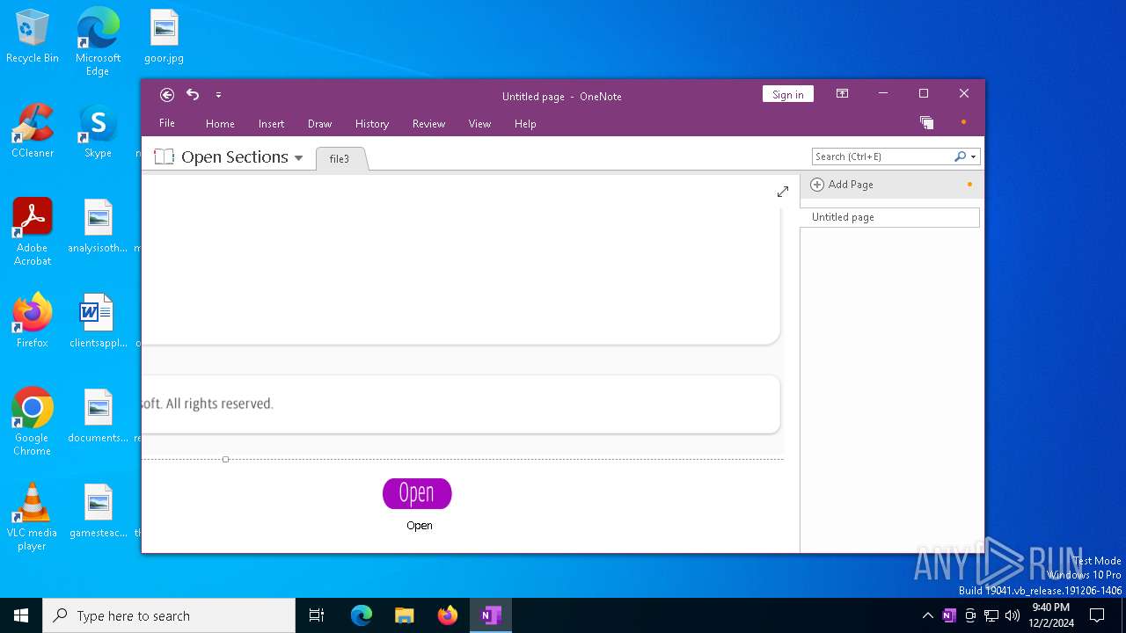
Task: Click OneNote tray icon
Action: [x=948, y=615]
